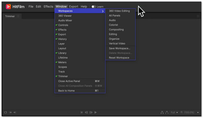The image size is (203, 118).
Task: Click the loop playback icon in Trimmer
Action: (6, 112)
